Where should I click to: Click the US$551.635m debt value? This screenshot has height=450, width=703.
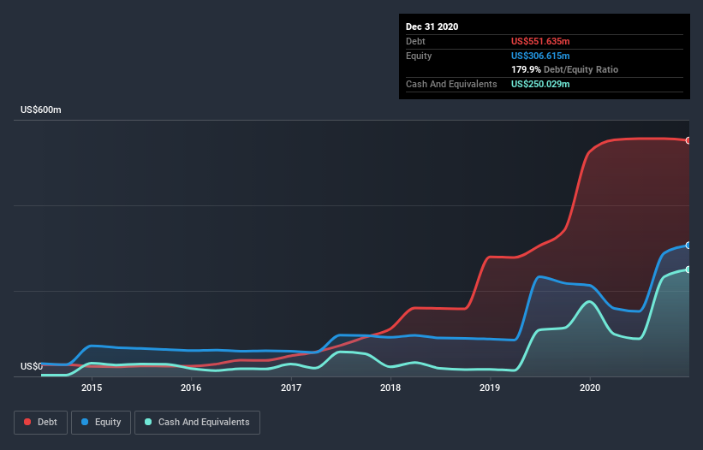540,41
